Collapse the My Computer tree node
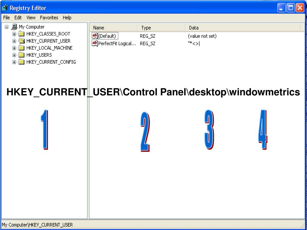The height and width of the screenshot is (230, 307). (x=7, y=27)
